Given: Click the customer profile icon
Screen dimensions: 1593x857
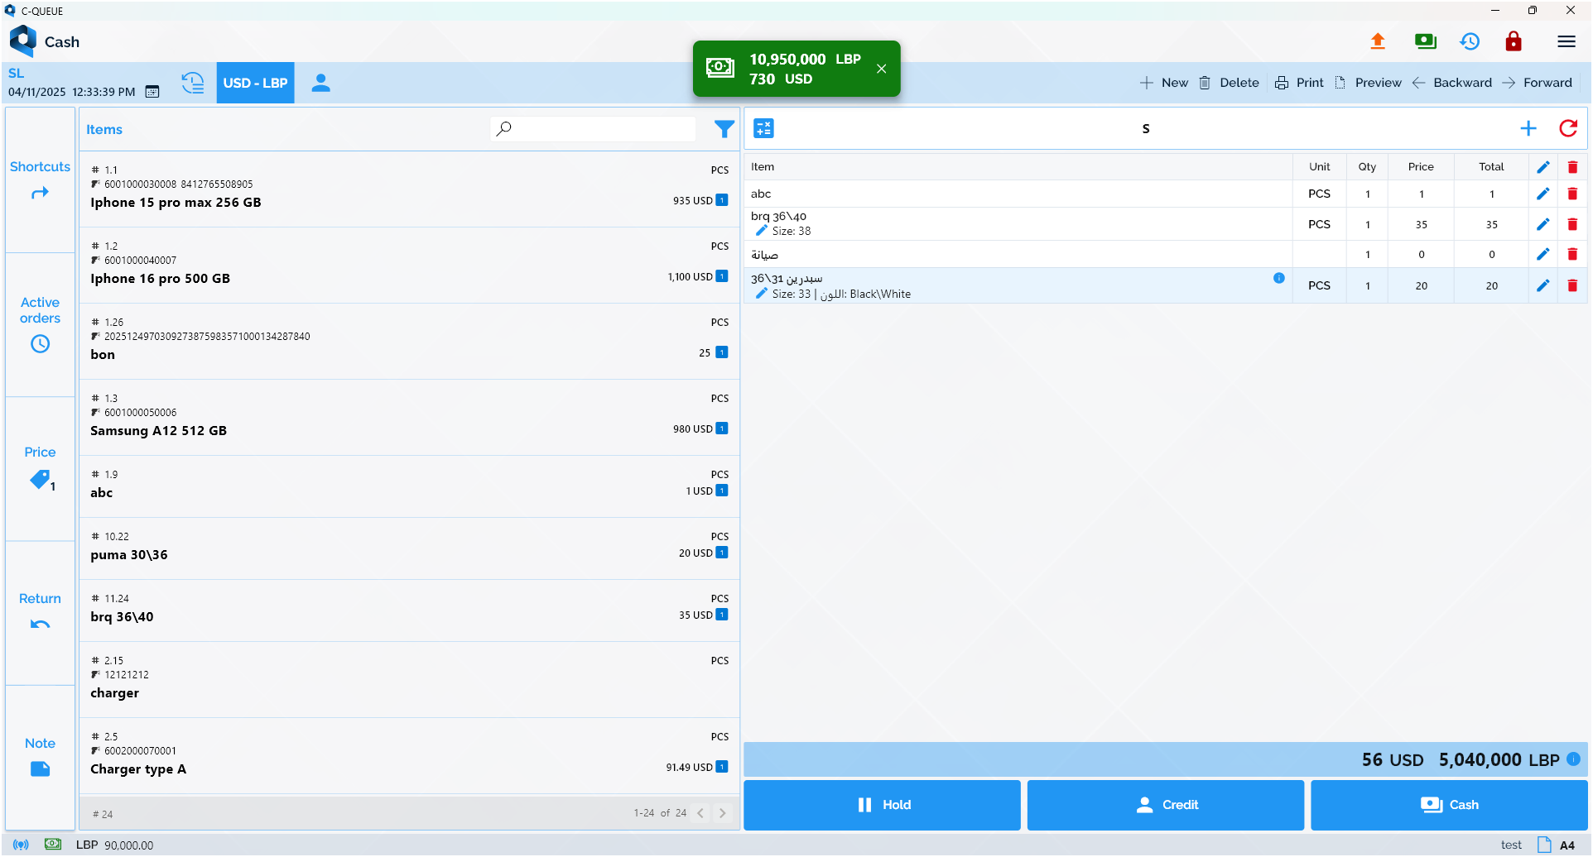Looking at the screenshot, I should pos(320,83).
